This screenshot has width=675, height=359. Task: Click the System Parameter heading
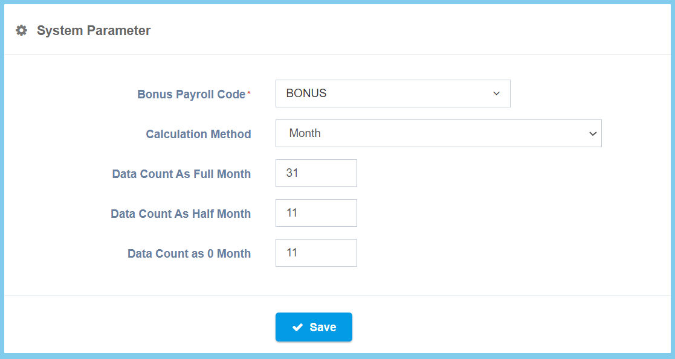(x=94, y=30)
